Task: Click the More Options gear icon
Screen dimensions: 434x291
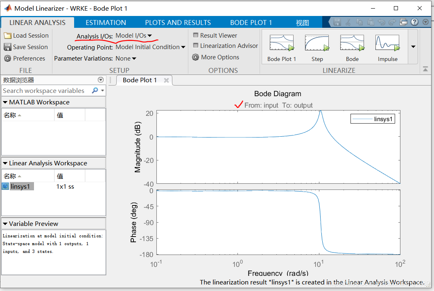Action: click(195, 57)
